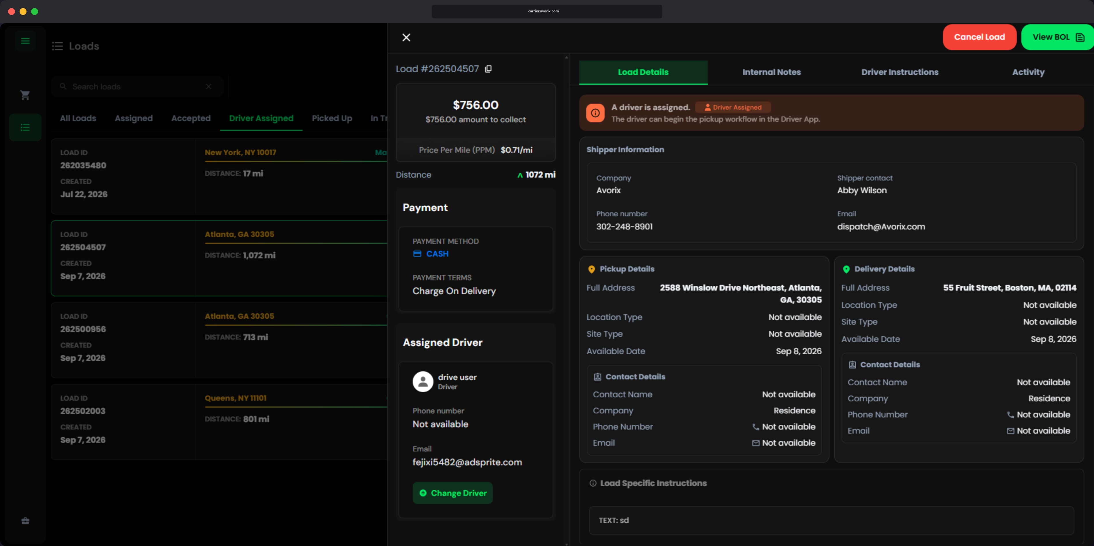Click the delivery phone number icon
Viewport: 1094px width, 546px height.
pos(1010,415)
